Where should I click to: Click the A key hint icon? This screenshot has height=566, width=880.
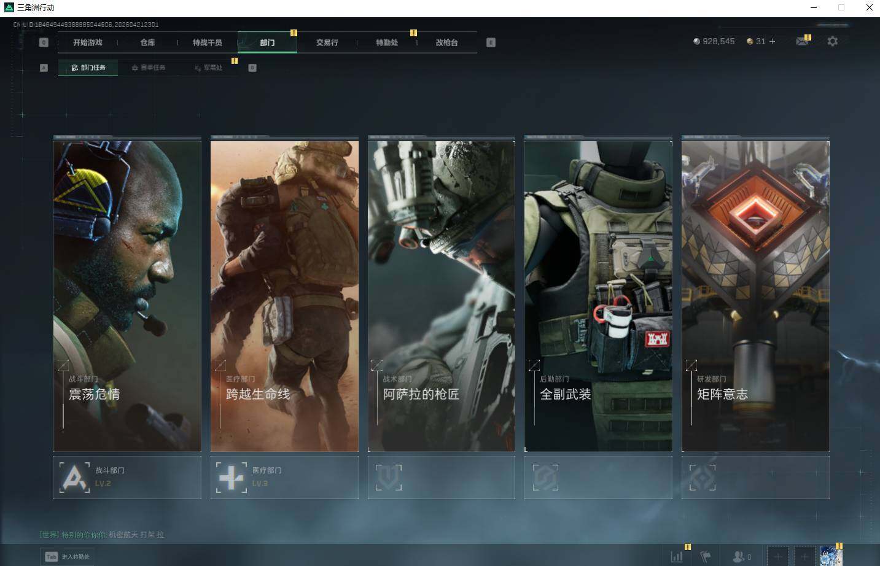[44, 68]
